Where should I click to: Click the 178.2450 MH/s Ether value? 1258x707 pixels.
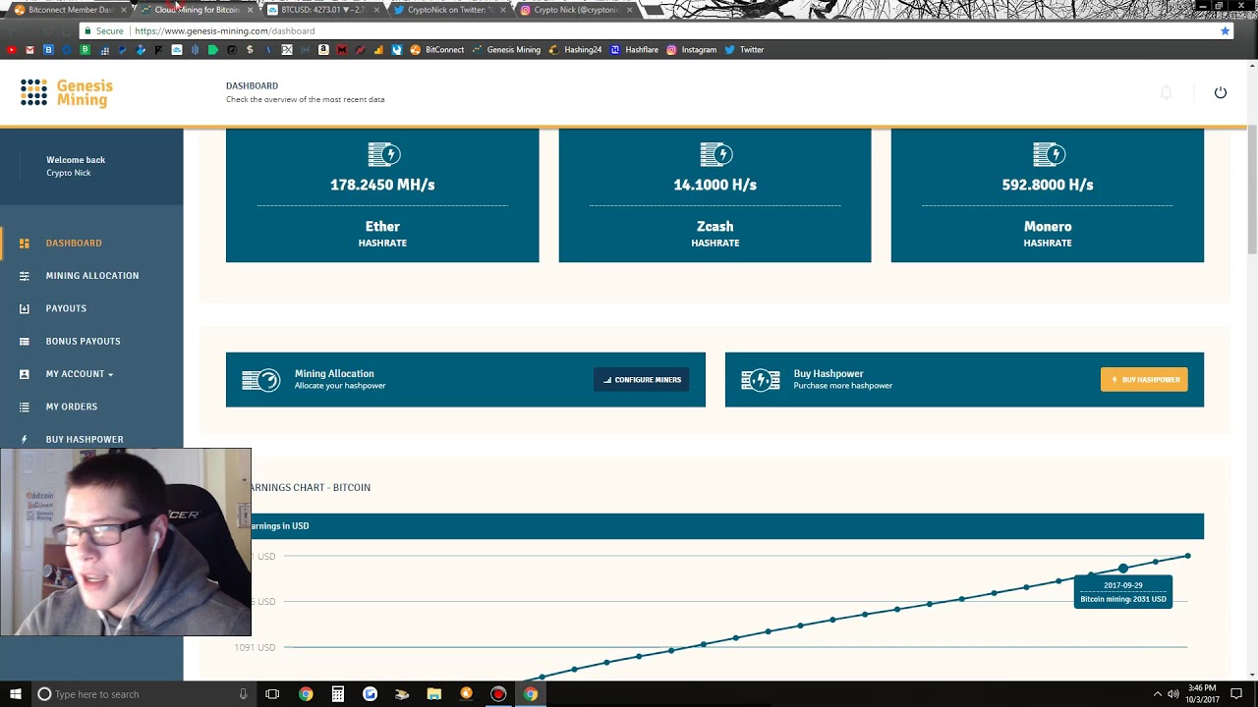click(x=382, y=185)
